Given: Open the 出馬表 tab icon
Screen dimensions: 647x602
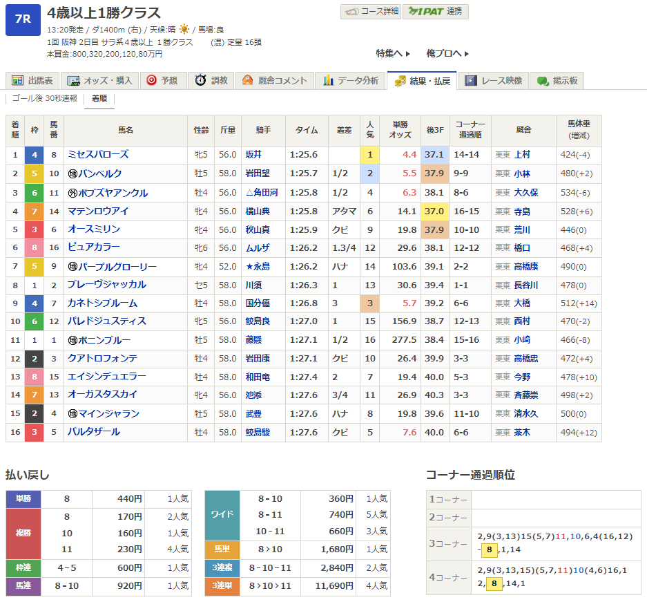Looking at the screenshot, I should tap(32, 81).
